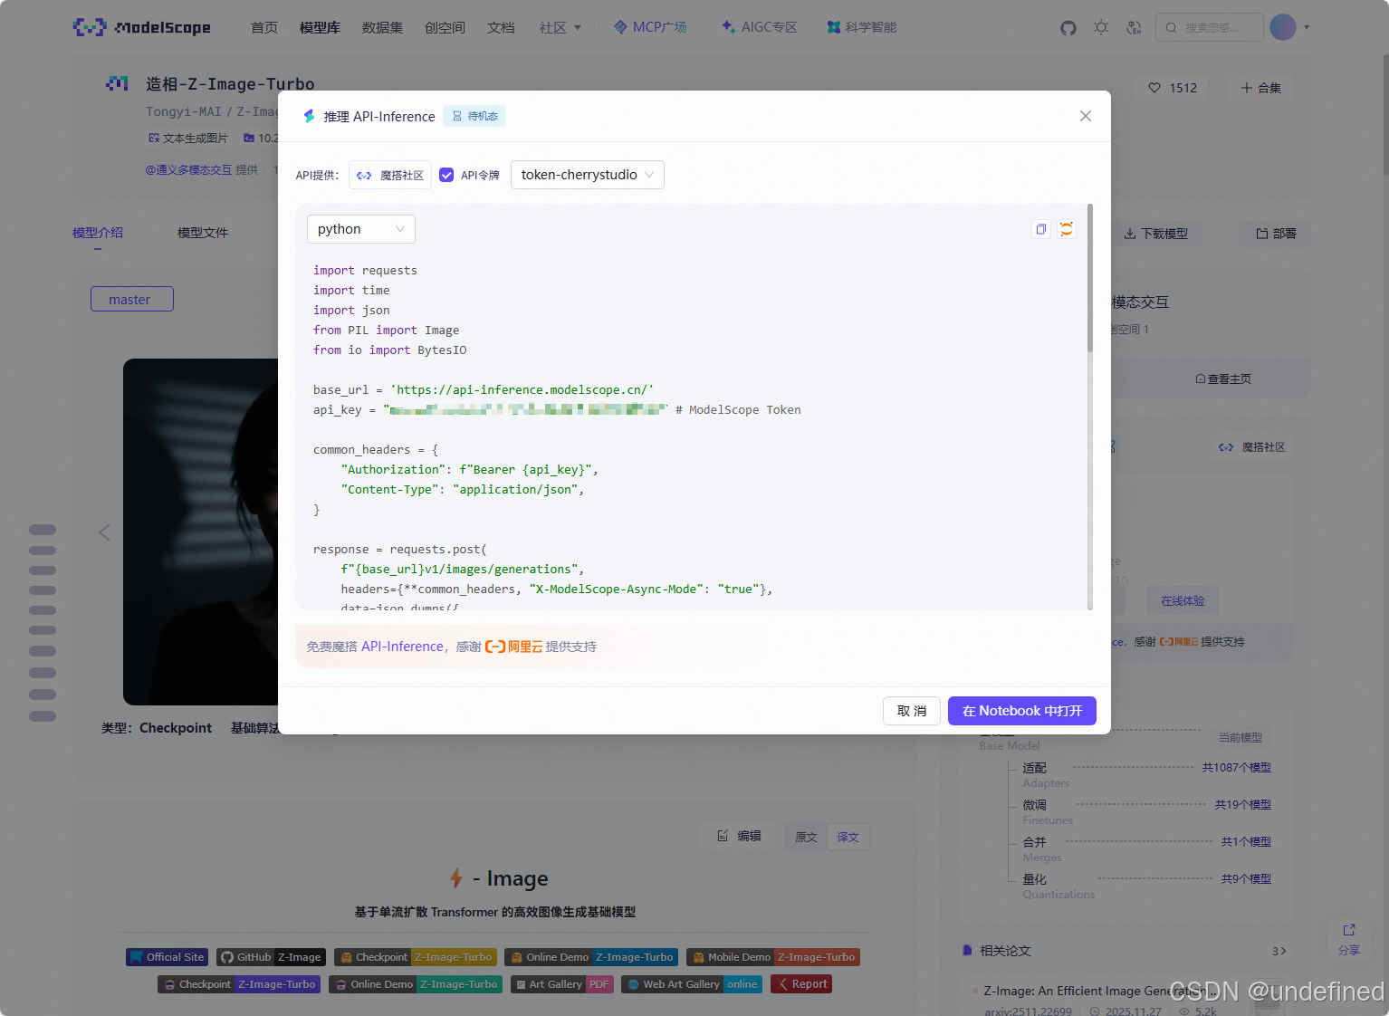The width and height of the screenshot is (1389, 1016).
Task: Open the GitHub icon link in header
Action: point(1068,28)
